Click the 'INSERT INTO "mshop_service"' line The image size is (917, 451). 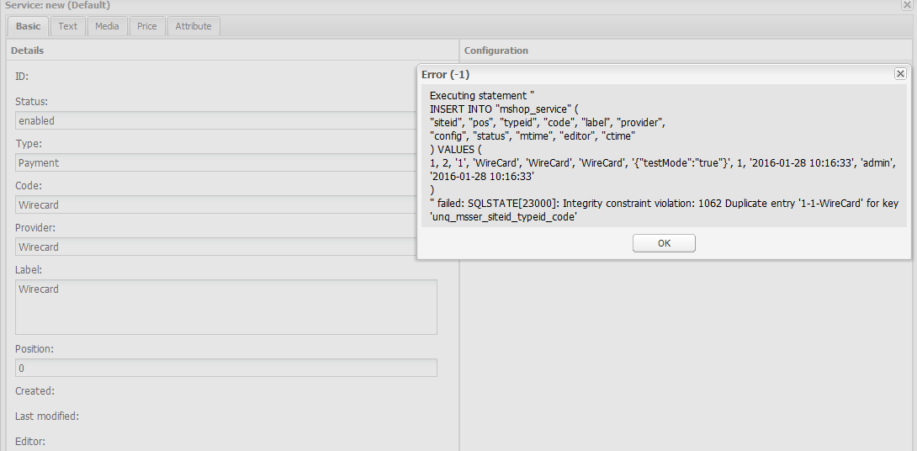click(504, 109)
